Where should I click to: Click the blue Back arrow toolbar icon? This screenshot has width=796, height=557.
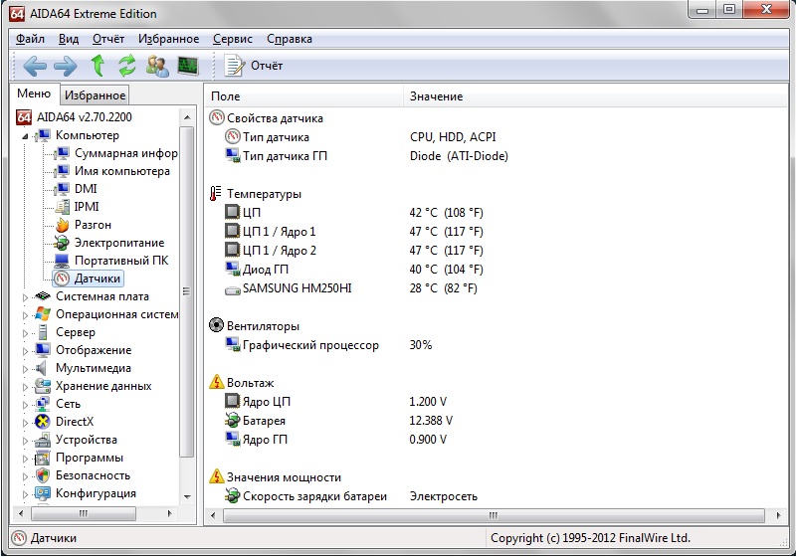[35, 66]
